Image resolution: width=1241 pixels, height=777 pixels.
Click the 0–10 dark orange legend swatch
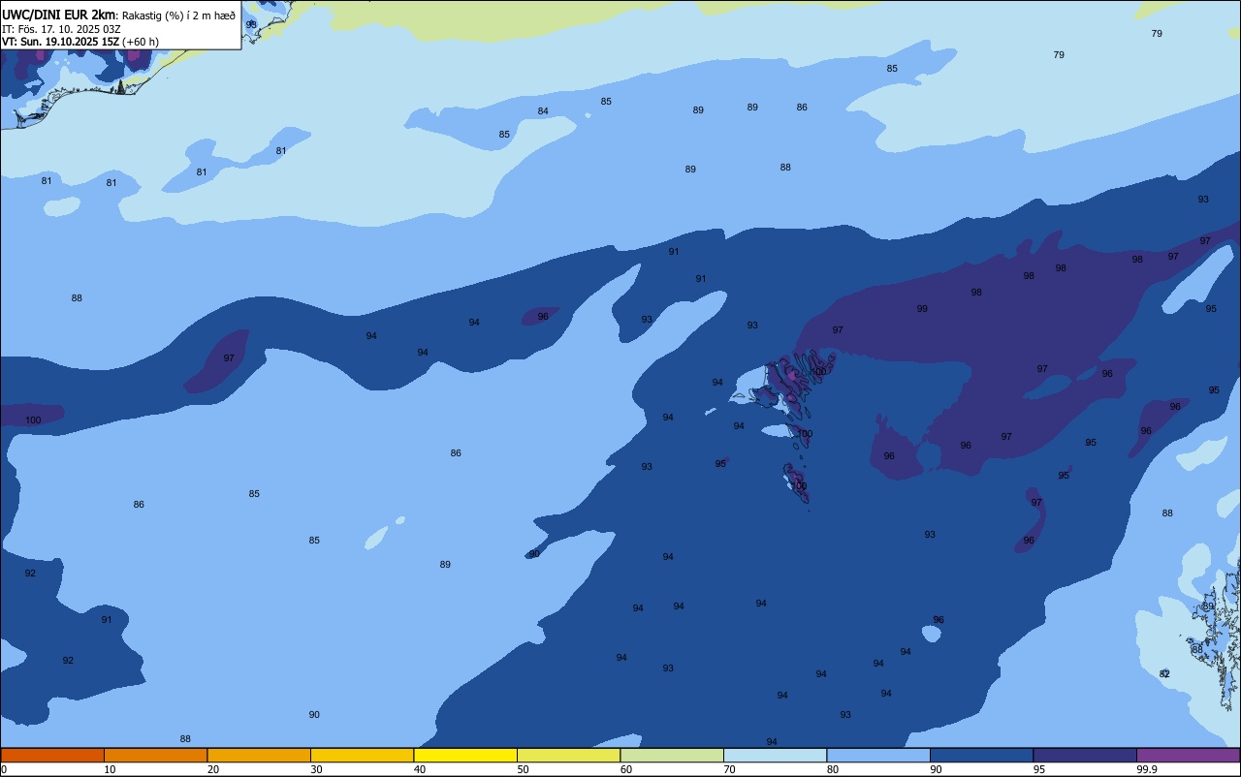point(52,755)
